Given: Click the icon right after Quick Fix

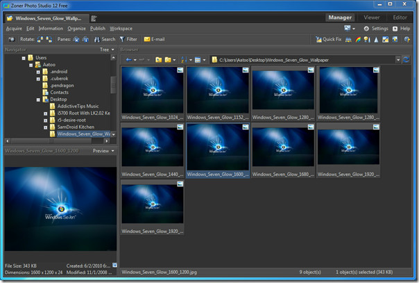Looking at the screenshot, I should tap(348, 40).
